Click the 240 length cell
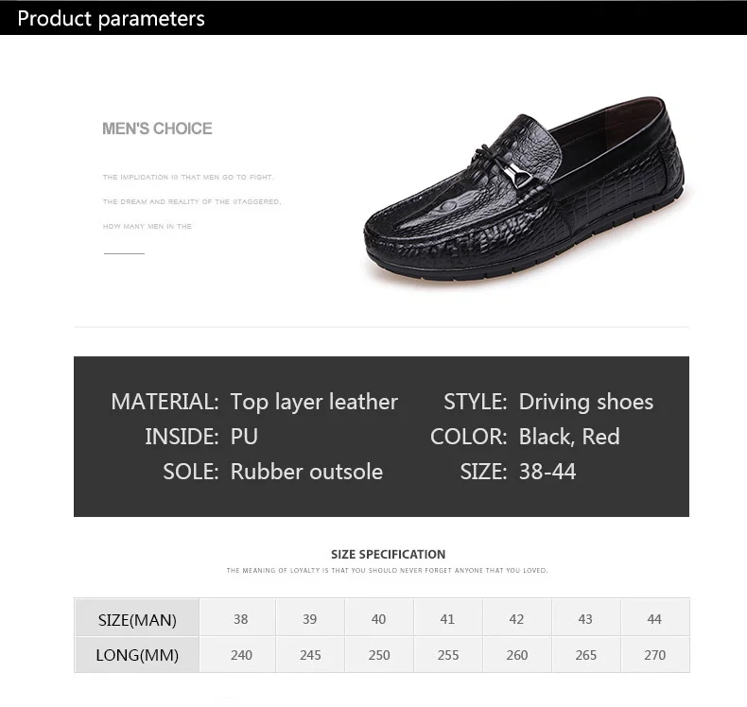The width and height of the screenshot is (747, 707). [x=240, y=655]
